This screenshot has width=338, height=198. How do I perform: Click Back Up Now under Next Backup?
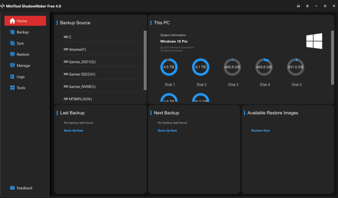[167, 131]
